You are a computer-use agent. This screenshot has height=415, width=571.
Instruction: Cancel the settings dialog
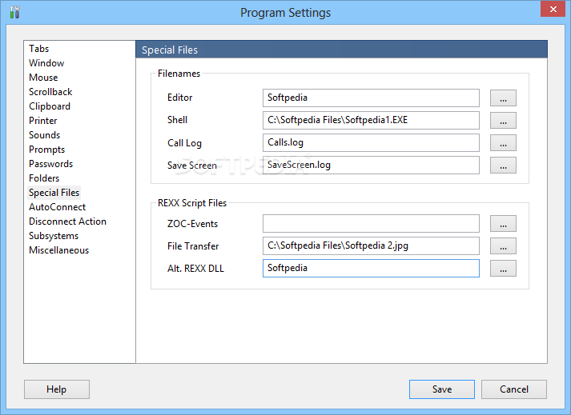pyautogui.click(x=514, y=389)
